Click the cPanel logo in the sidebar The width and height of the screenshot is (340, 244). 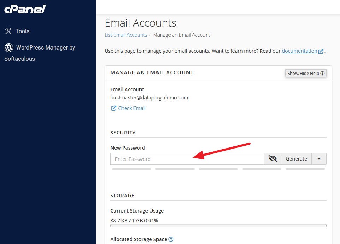[25, 10]
